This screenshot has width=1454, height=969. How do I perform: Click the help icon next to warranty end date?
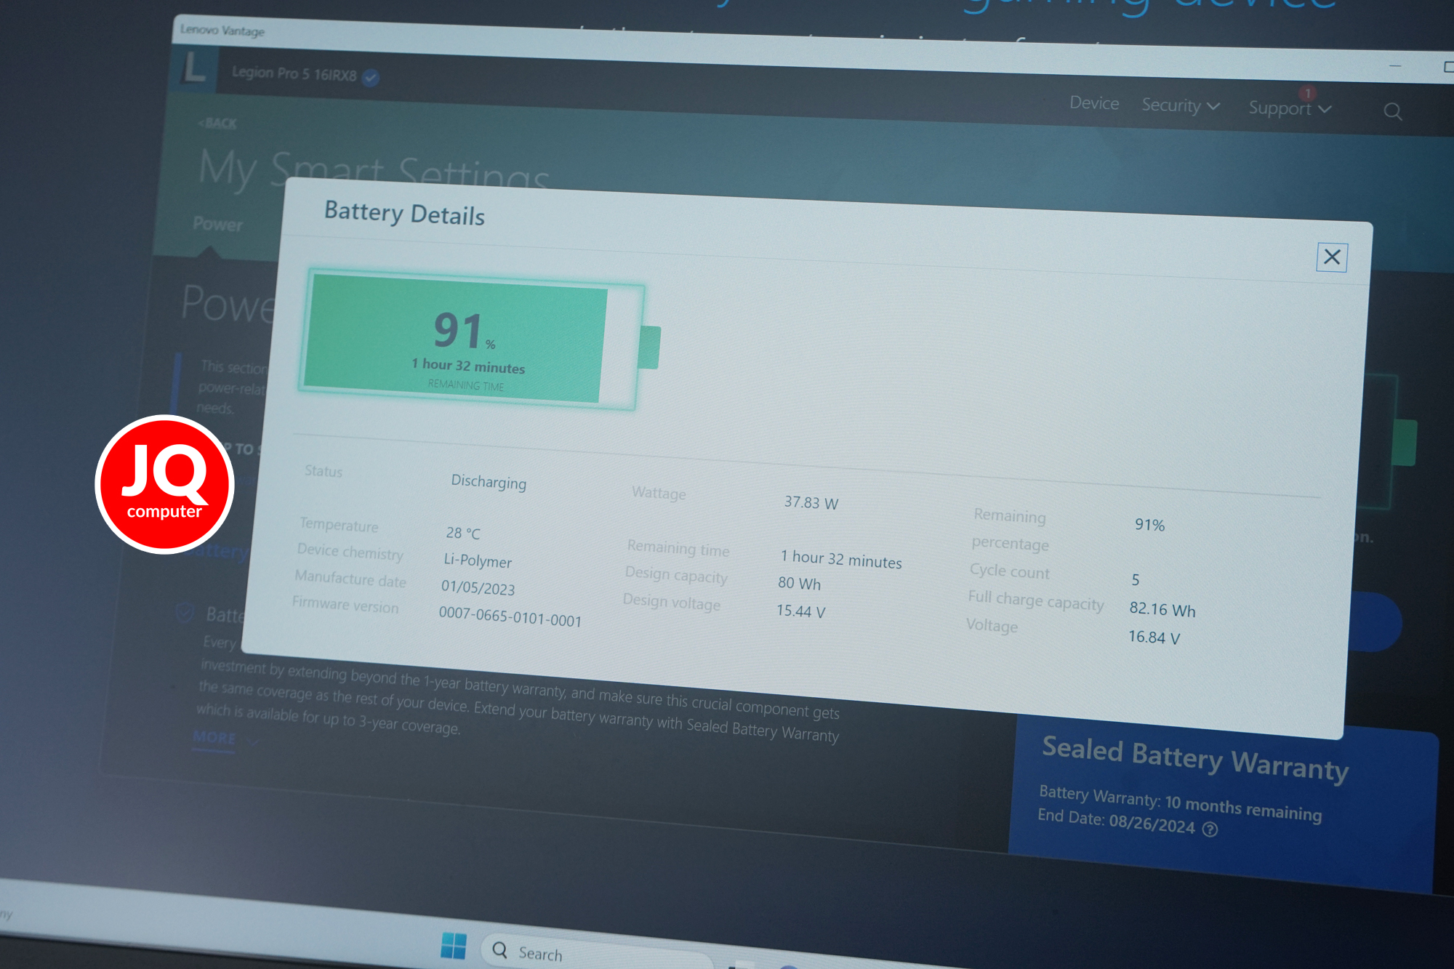pos(1210,829)
